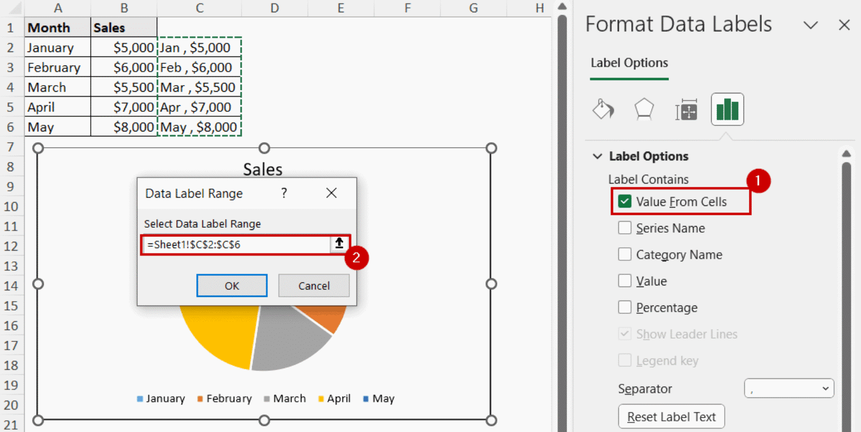
Task: Open the Fill & Line paint bucket icon
Action: click(603, 109)
